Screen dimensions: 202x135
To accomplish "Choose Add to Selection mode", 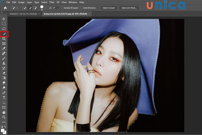I will [x=30, y=8].
